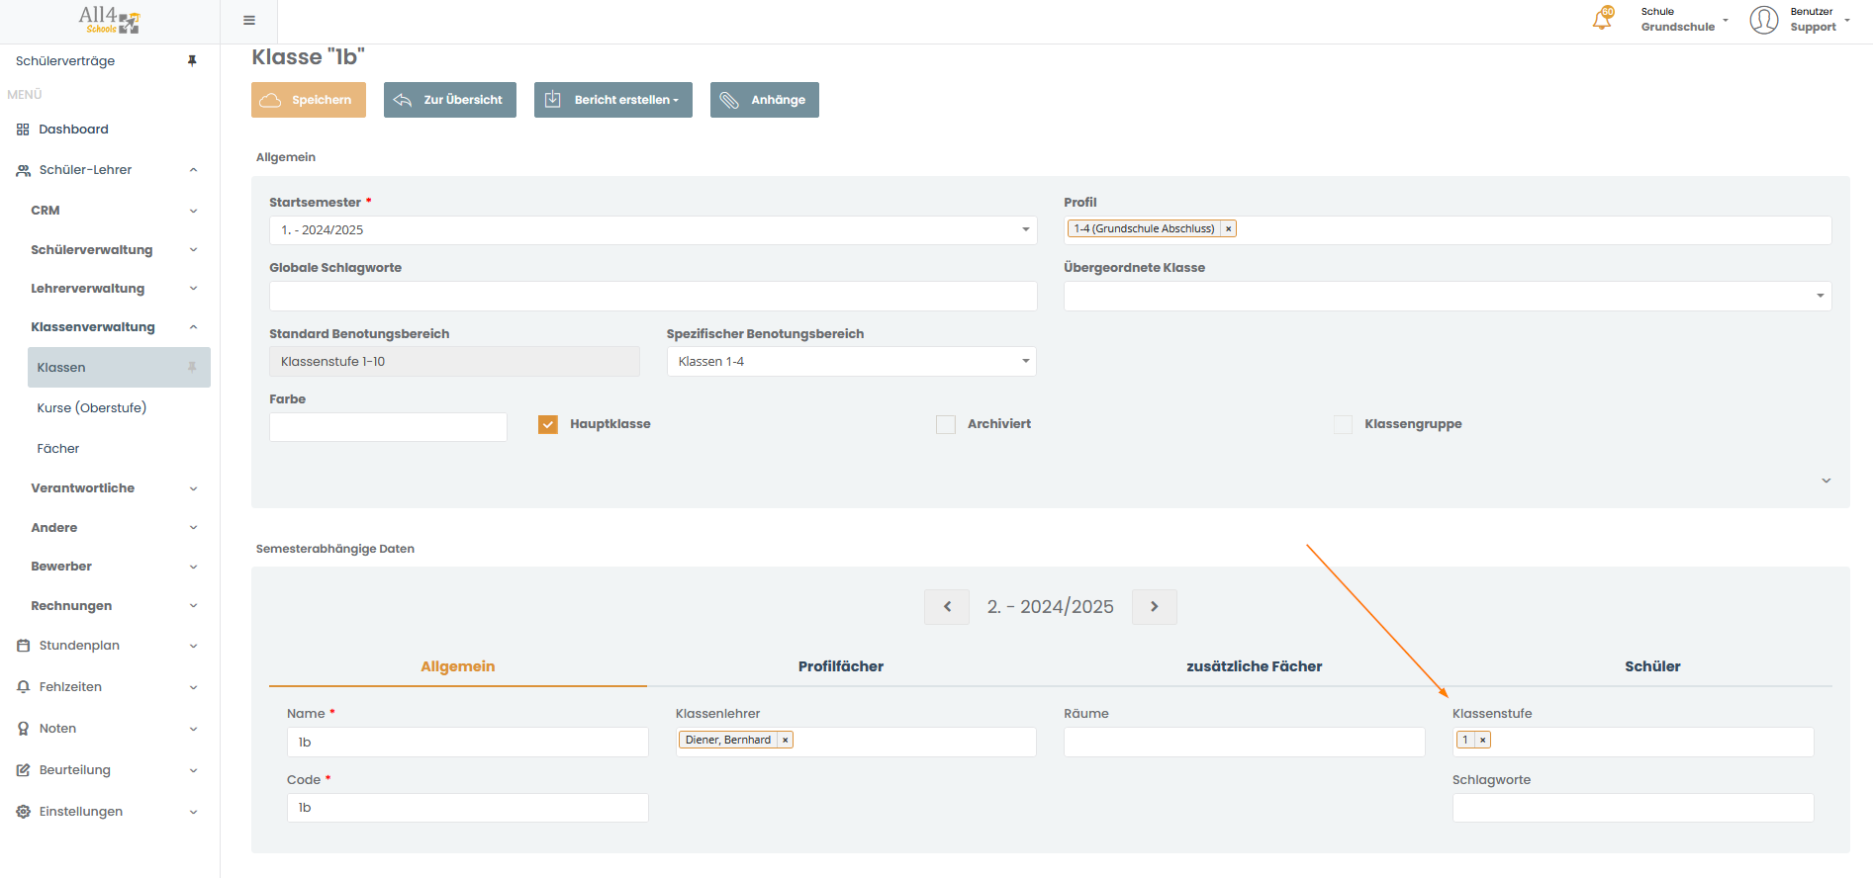
Task: Open Schülerverträge in the sidebar
Action: 65,61
